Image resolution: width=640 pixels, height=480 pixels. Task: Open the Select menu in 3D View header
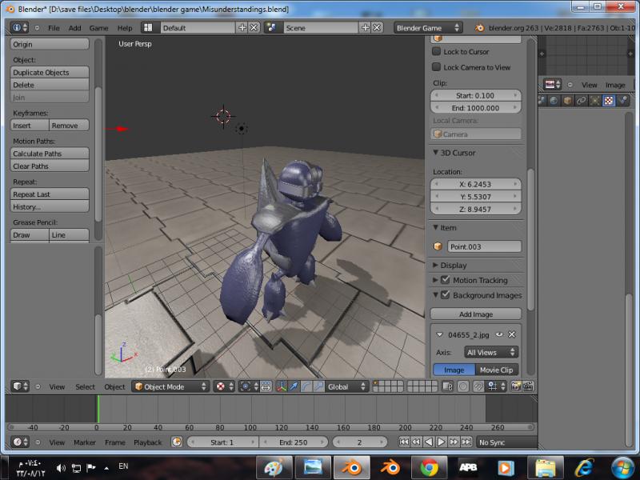click(85, 386)
